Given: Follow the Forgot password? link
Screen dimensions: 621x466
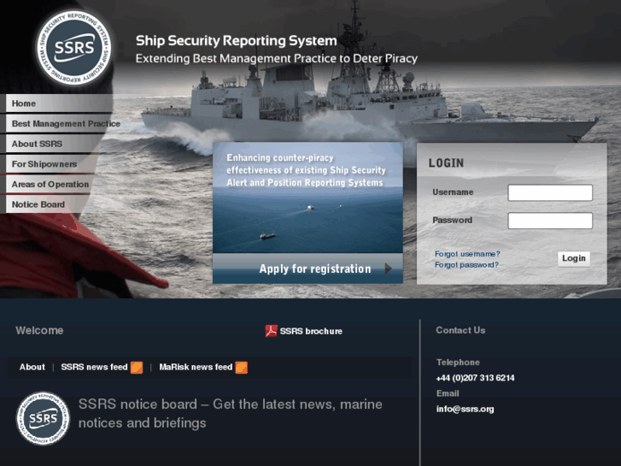Looking at the screenshot, I should pos(466,265).
